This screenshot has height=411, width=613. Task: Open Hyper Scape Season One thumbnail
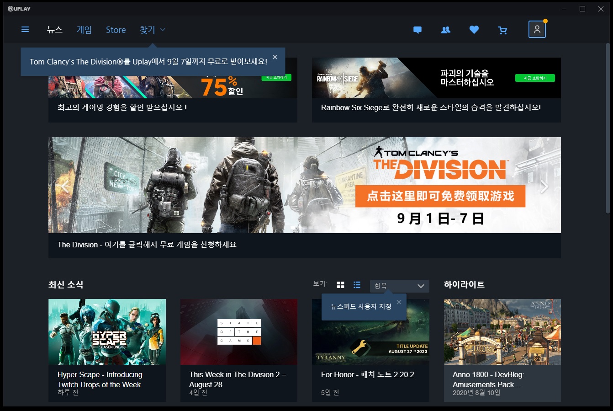[x=107, y=332]
